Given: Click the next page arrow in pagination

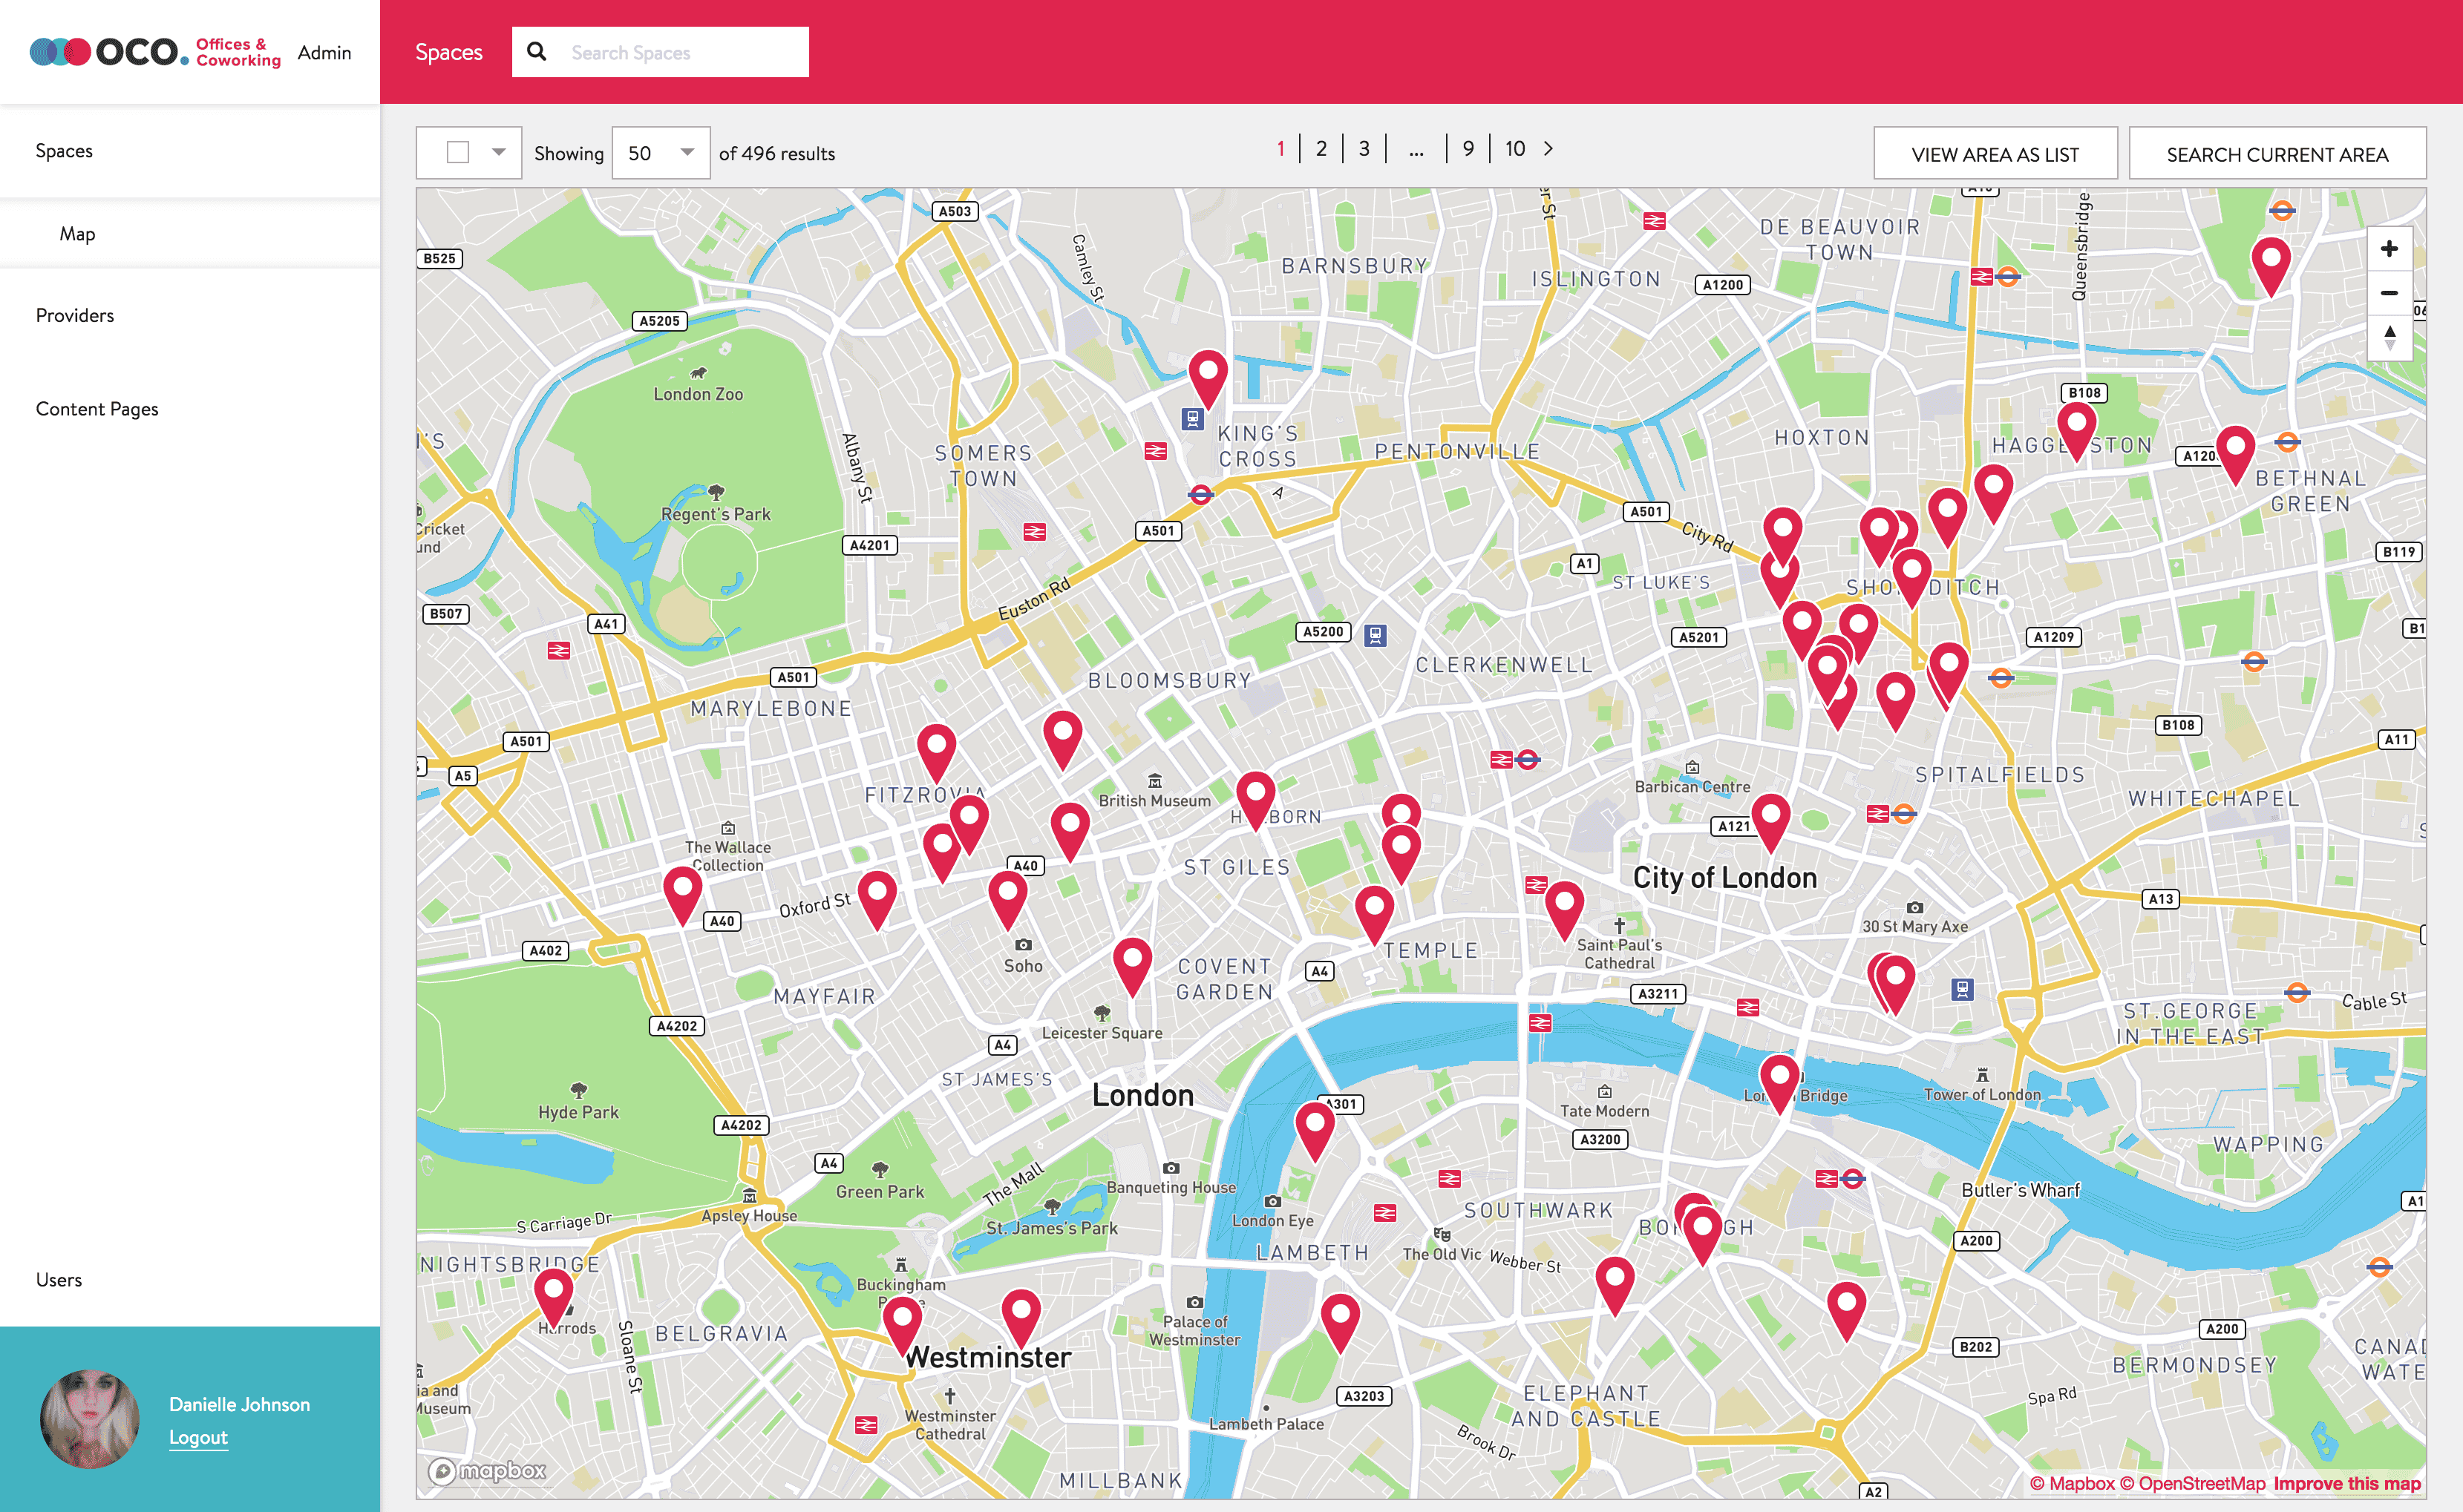Looking at the screenshot, I should pos(1548,149).
